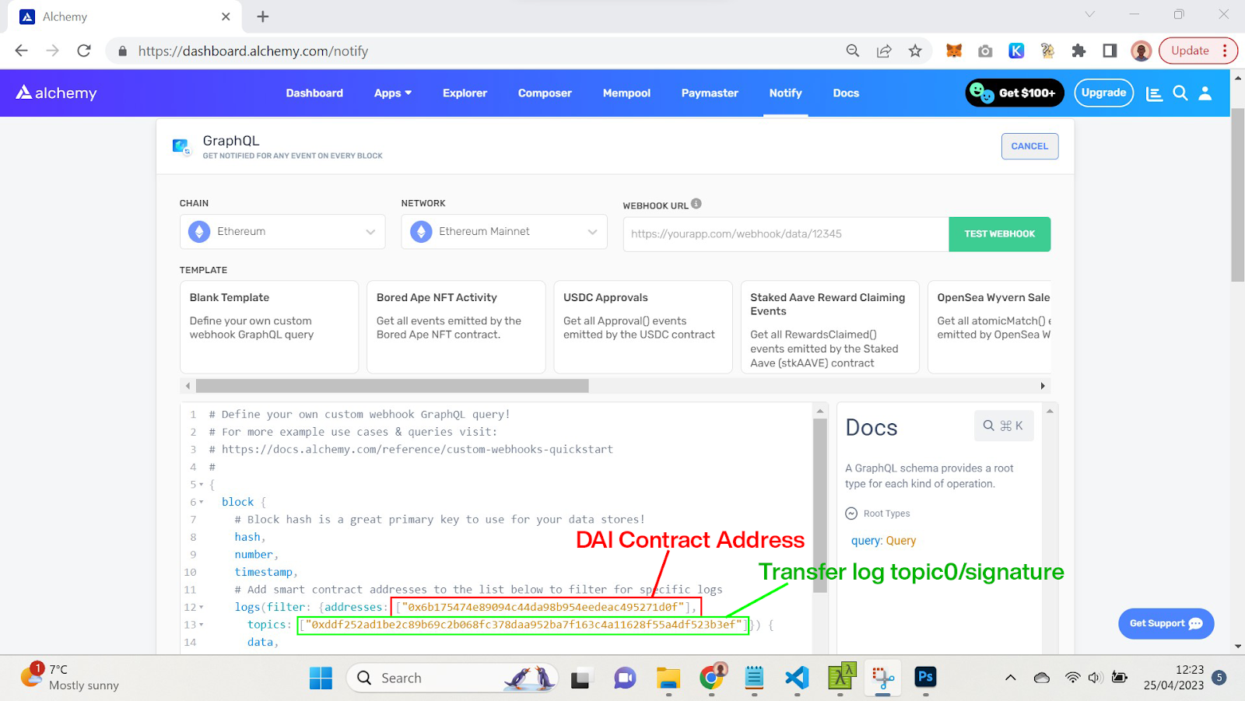Expand the Ethereum chain dropdown
Viewport: 1245px width, 701px height.
(282, 232)
